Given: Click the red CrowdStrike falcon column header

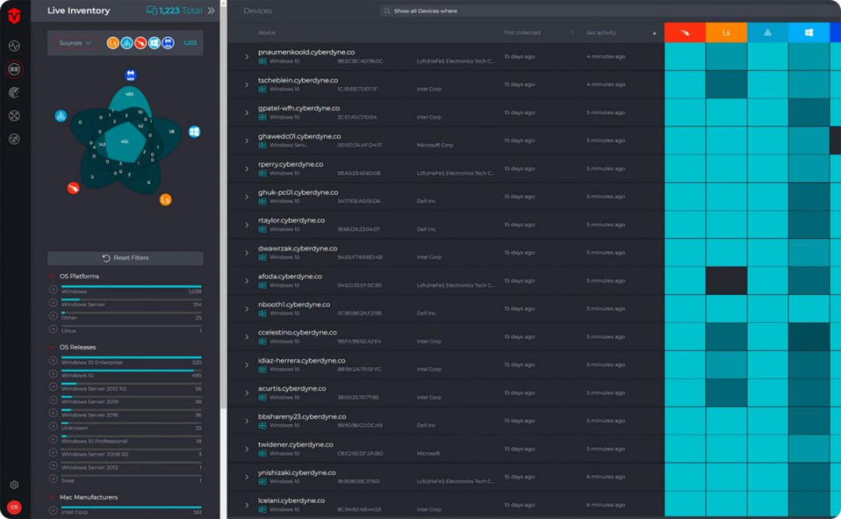Looking at the screenshot, I should coord(684,33).
